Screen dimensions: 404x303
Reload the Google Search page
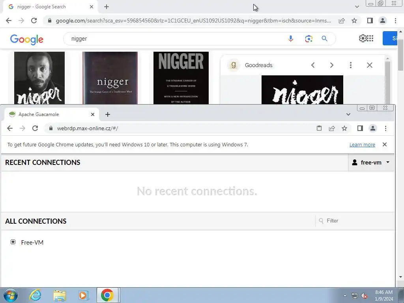[x=34, y=21]
